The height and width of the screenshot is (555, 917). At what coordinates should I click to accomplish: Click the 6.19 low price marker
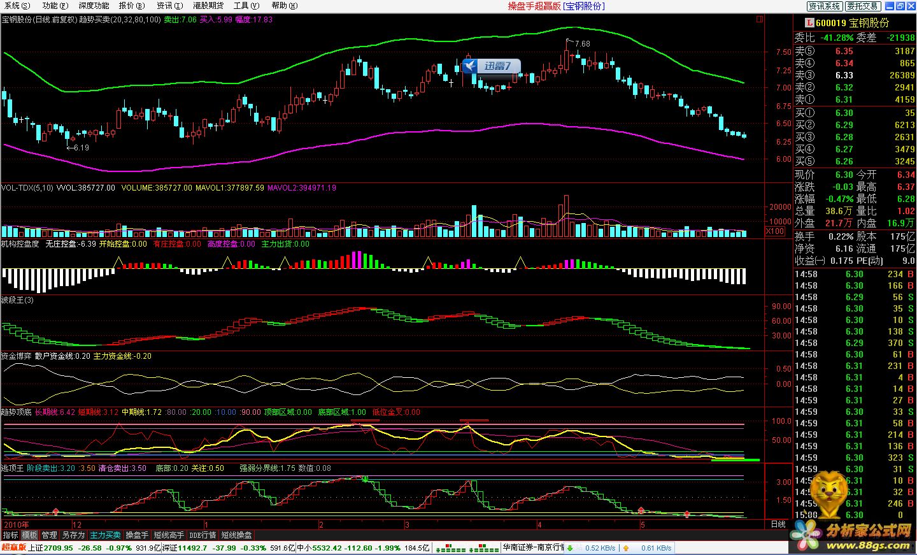(81, 148)
